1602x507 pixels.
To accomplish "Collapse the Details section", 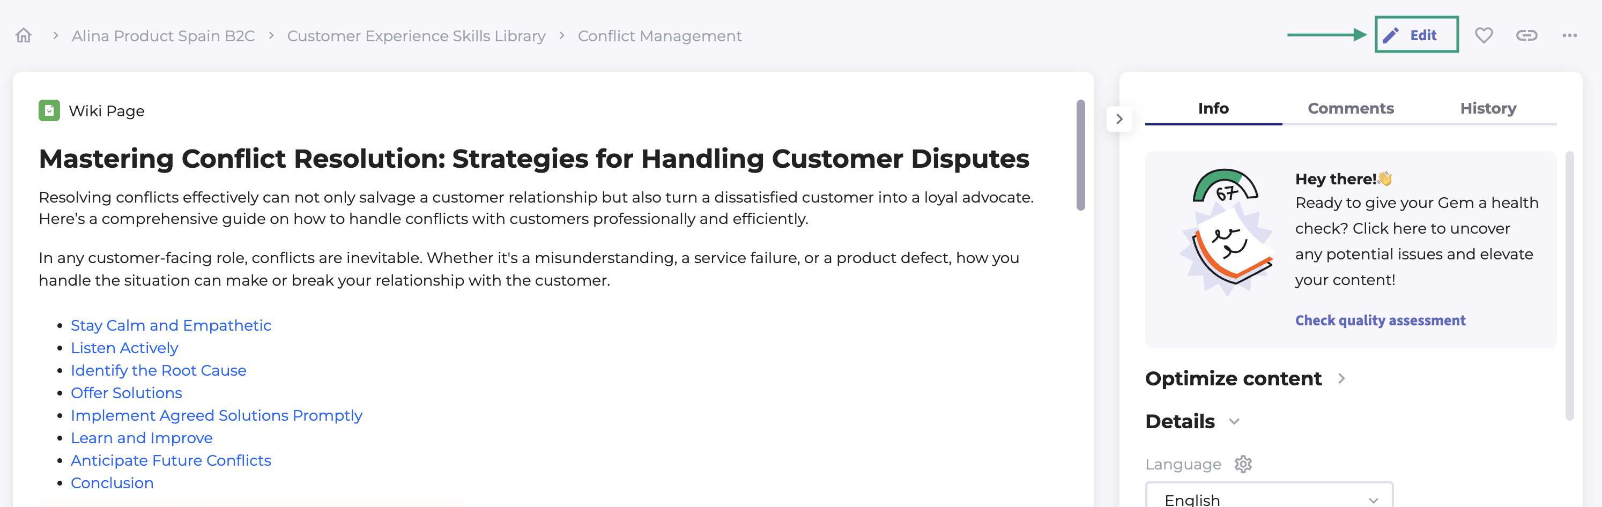I will [1234, 421].
